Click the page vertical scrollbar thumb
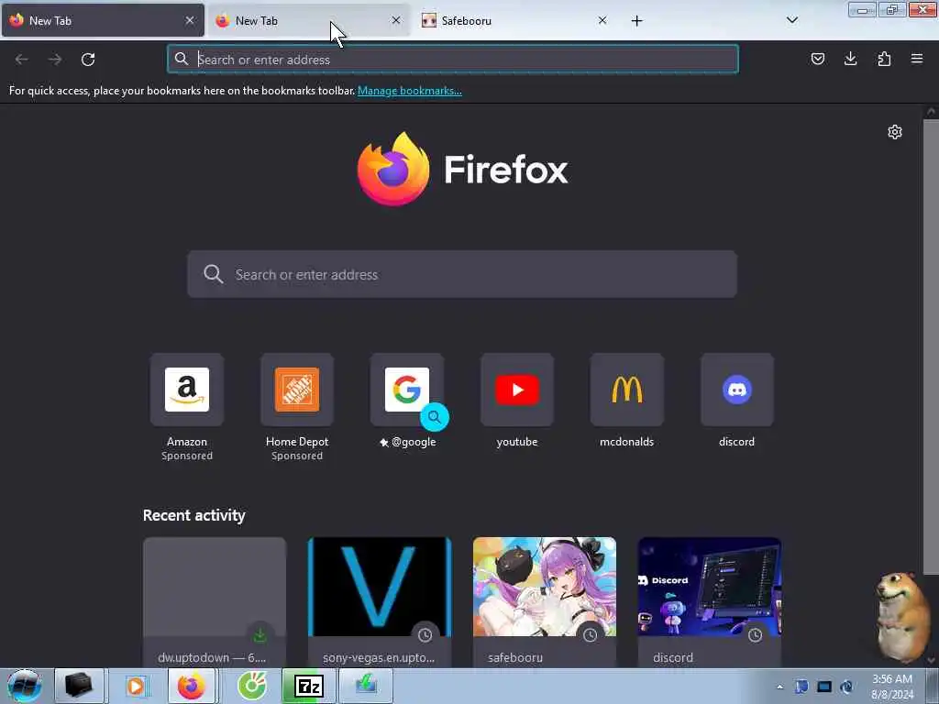 931,347
